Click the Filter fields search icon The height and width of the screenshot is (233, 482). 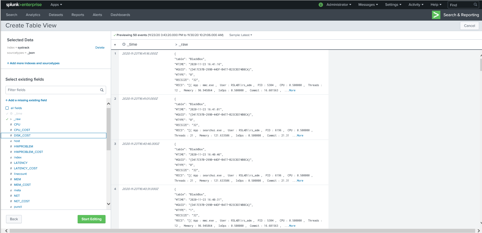[x=102, y=90]
